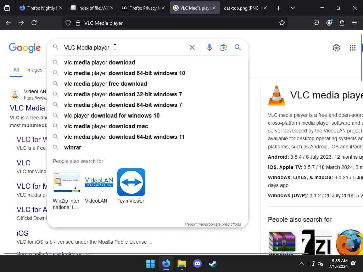Go back to the previous page
The width and height of the screenshot is (363, 272).
click(9, 23)
